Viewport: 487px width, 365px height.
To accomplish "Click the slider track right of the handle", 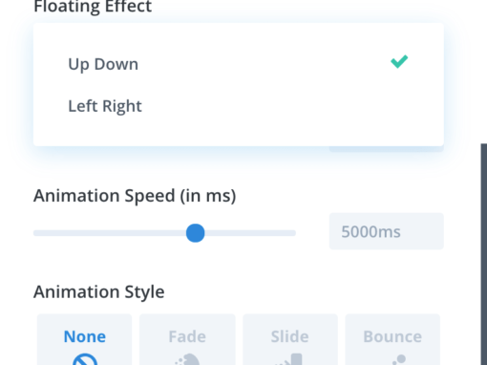I will click(x=250, y=233).
